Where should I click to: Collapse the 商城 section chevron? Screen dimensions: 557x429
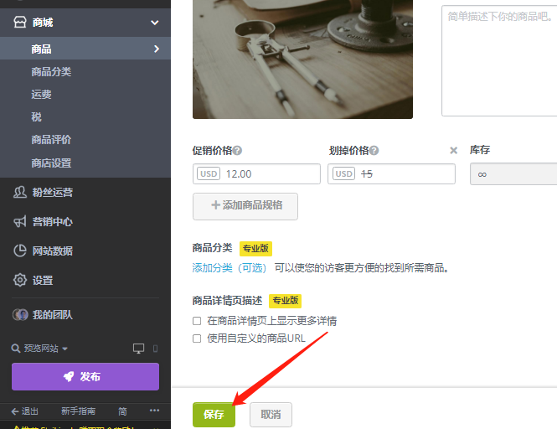click(x=154, y=23)
